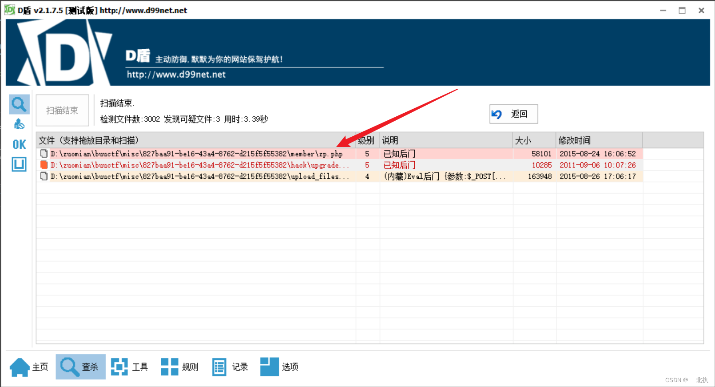Close the D盾 window
Image resolution: width=715 pixels, height=387 pixels.
point(701,10)
